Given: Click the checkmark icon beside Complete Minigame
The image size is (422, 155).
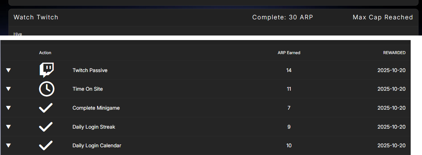Looking at the screenshot, I should pos(46,108).
